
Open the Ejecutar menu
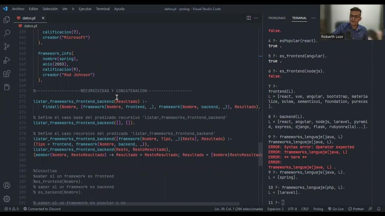(85, 9)
